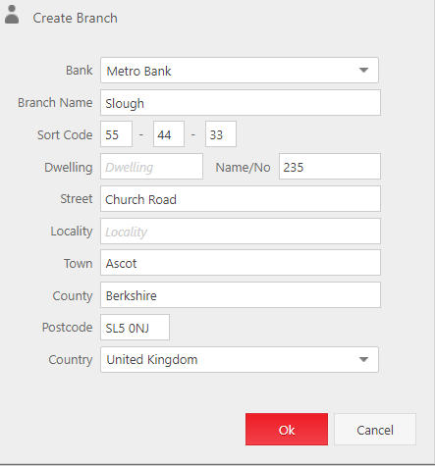This screenshot has width=435, height=466.
Task: Select the Metro Bank combo box
Action: tap(240, 71)
